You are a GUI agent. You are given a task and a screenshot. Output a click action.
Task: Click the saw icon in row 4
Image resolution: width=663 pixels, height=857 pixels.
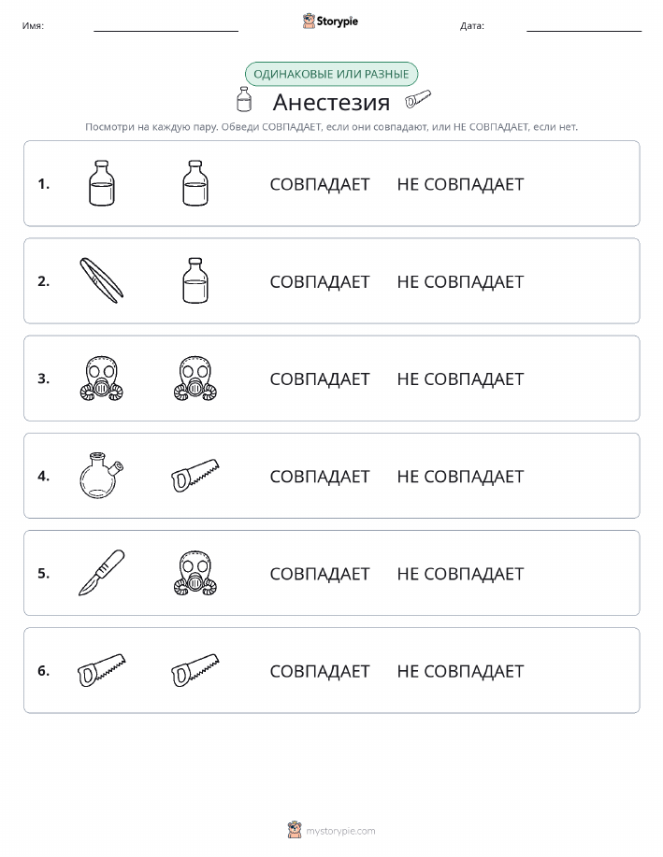click(x=195, y=475)
